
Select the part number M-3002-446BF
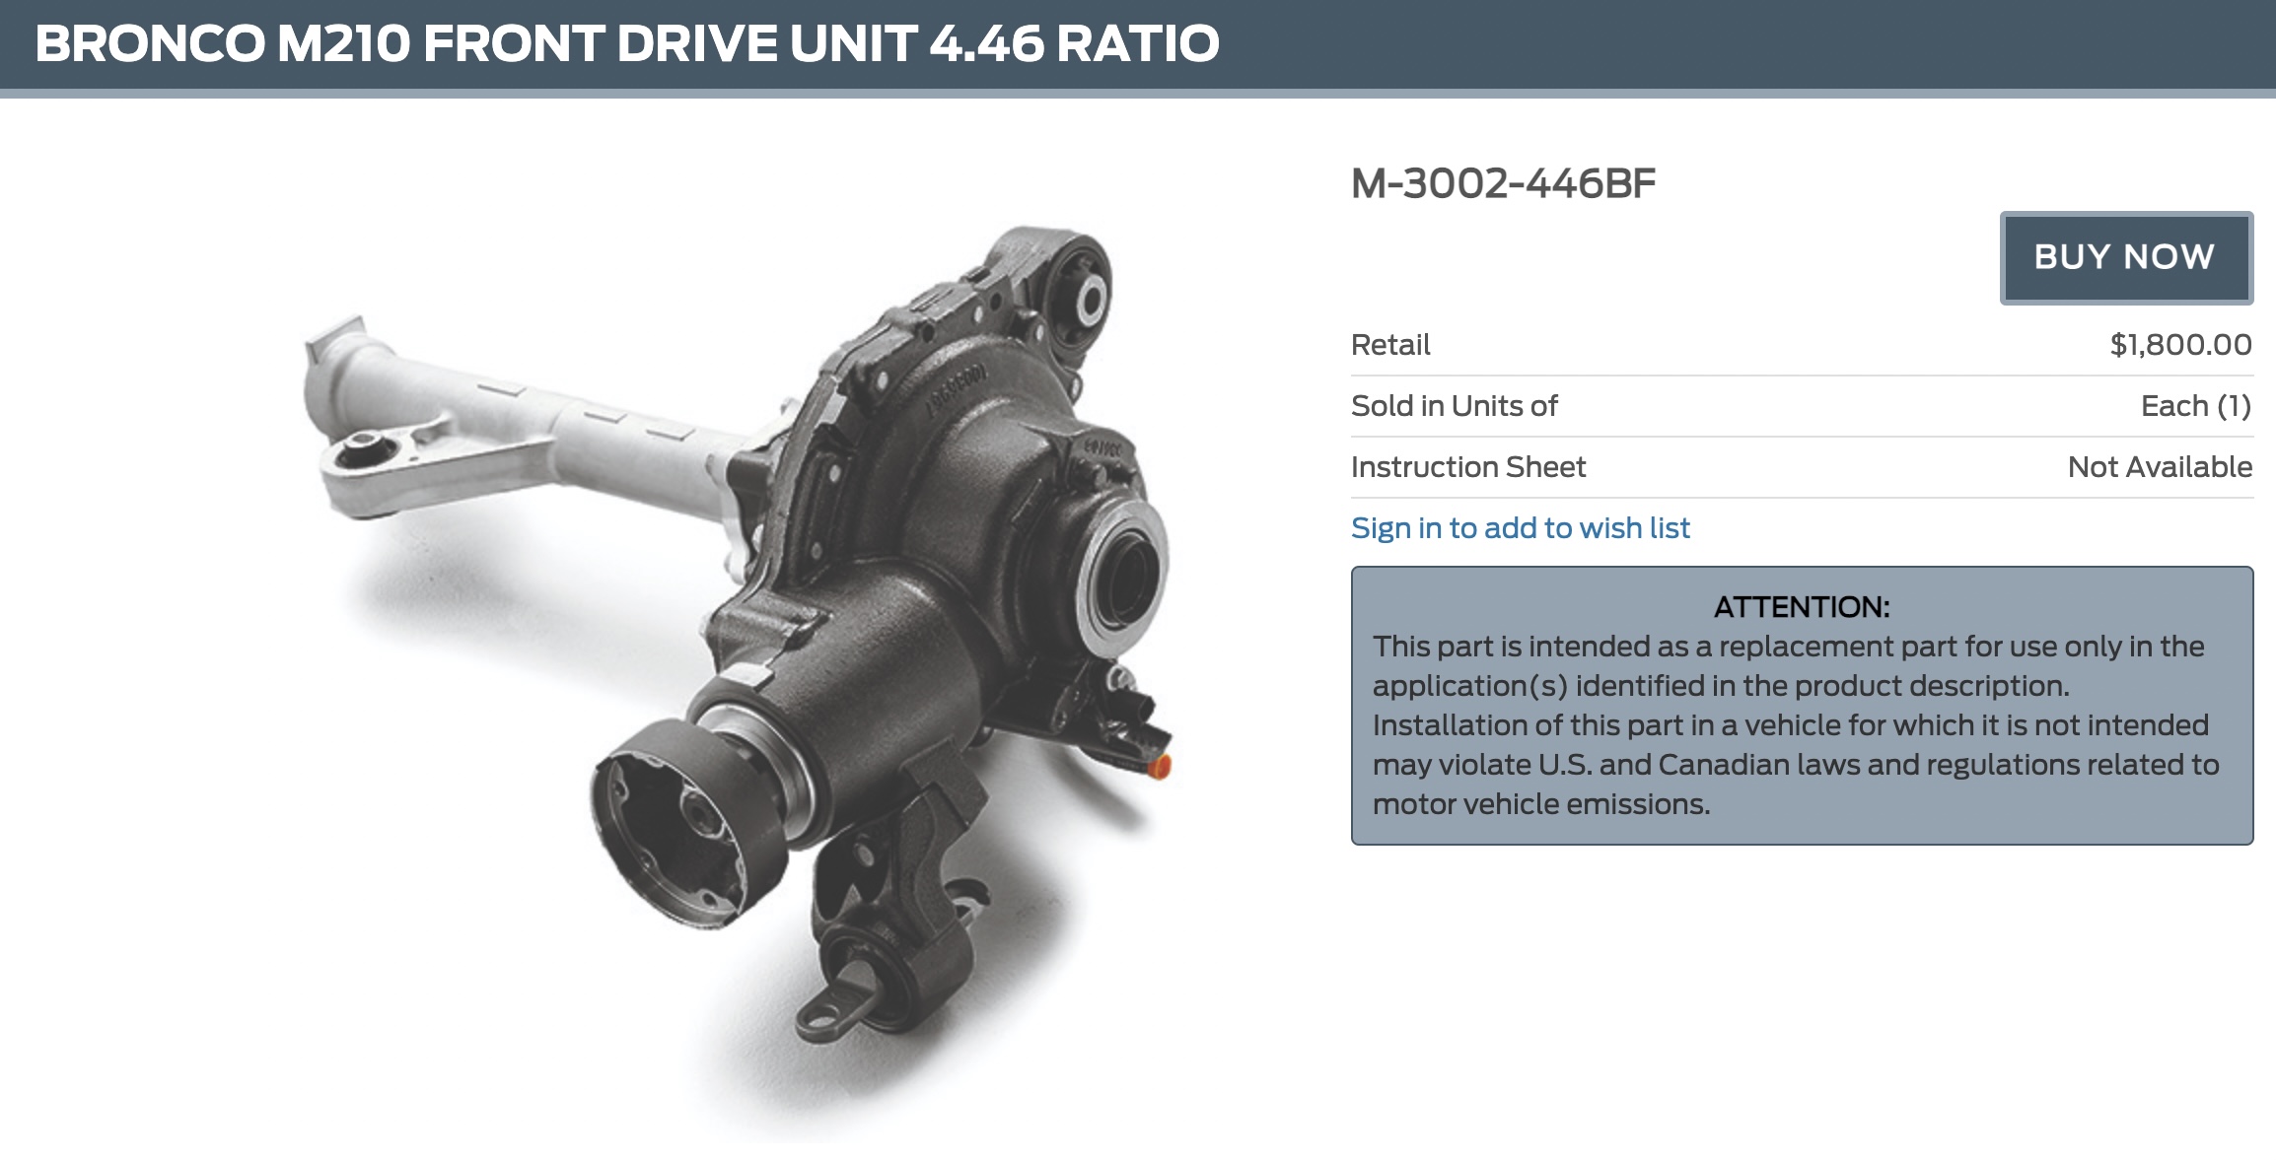tap(1503, 183)
